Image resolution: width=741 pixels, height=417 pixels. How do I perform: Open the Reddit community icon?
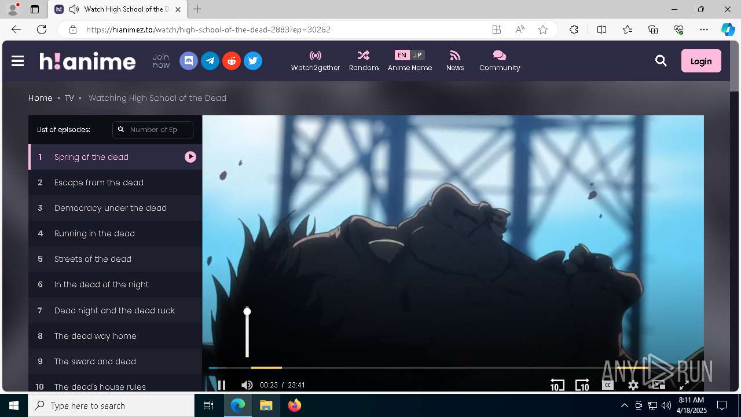232,61
